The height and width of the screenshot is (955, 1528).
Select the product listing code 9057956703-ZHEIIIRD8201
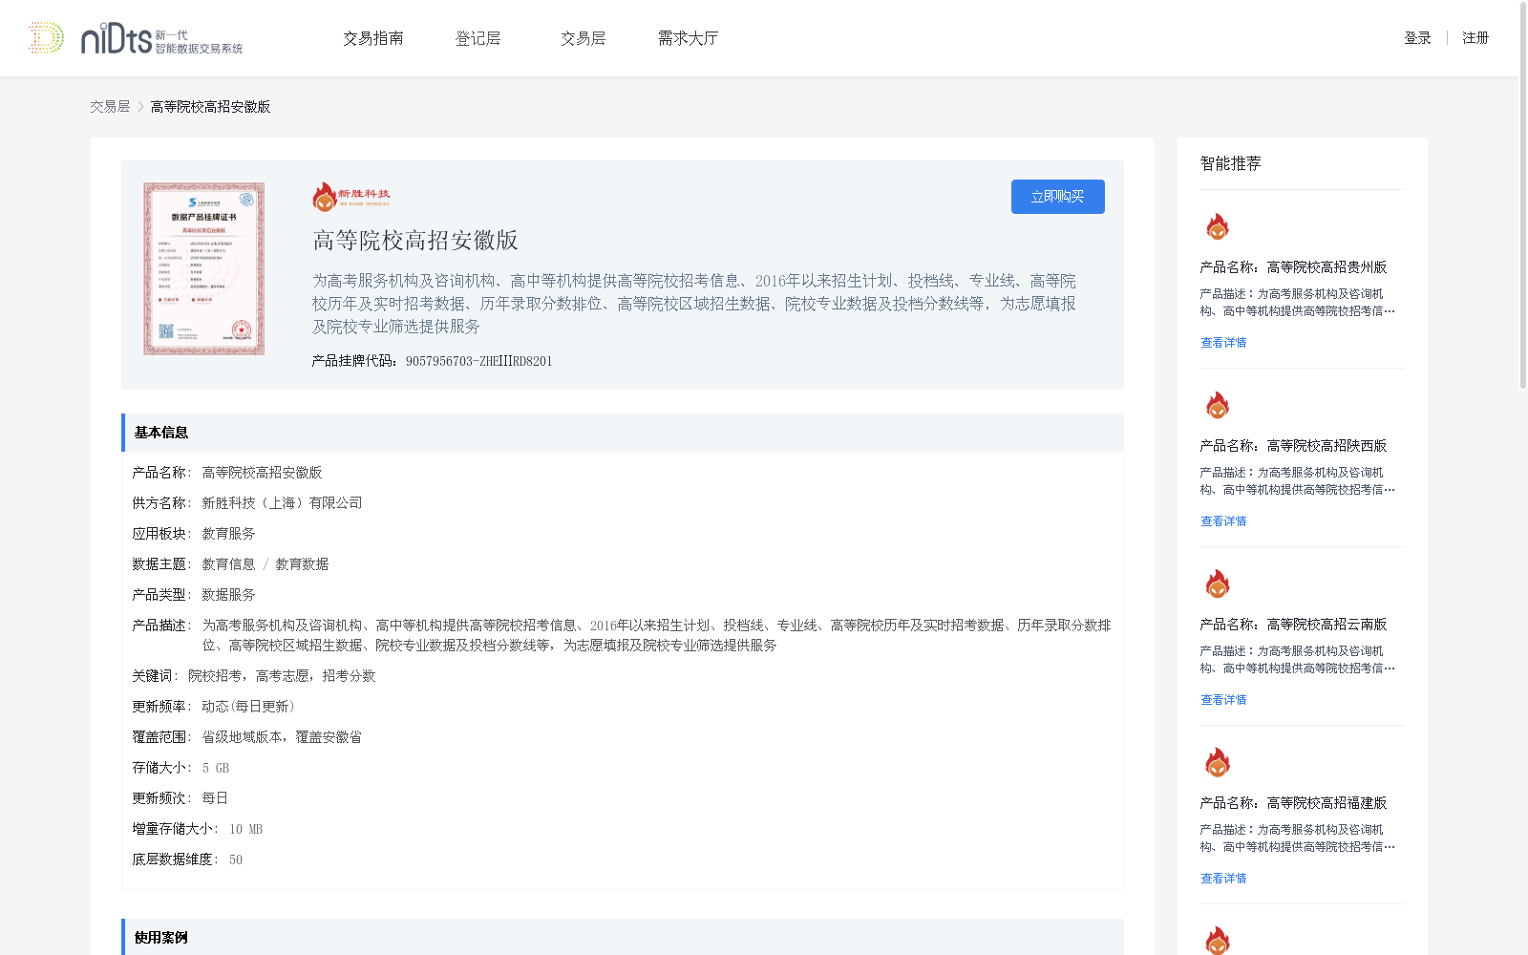(x=478, y=361)
